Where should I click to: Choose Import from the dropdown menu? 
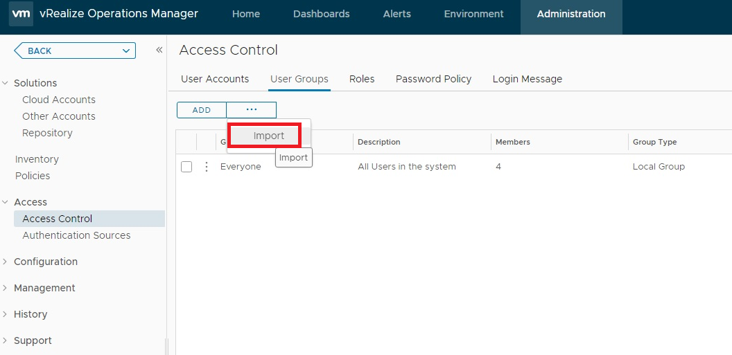click(268, 136)
